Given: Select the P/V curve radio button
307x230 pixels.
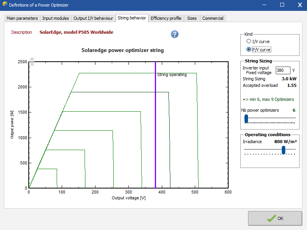Looking at the screenshot, I should click(249, 50).
